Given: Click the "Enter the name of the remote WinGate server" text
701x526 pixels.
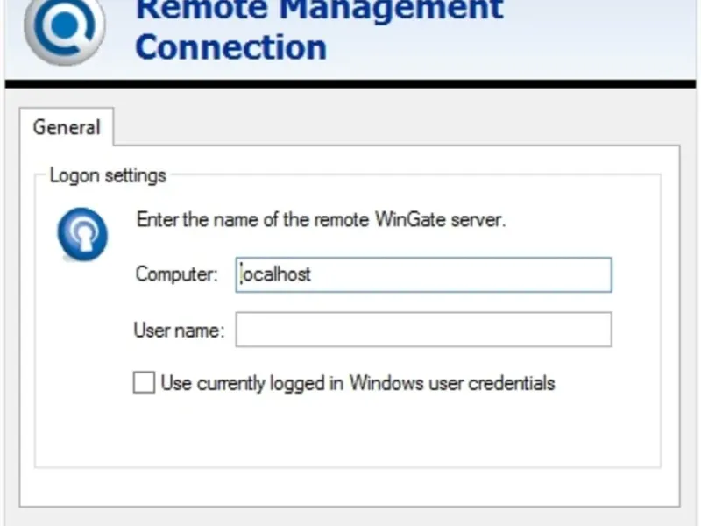Looking at the screenshot, I should click(x=321, y=219).
